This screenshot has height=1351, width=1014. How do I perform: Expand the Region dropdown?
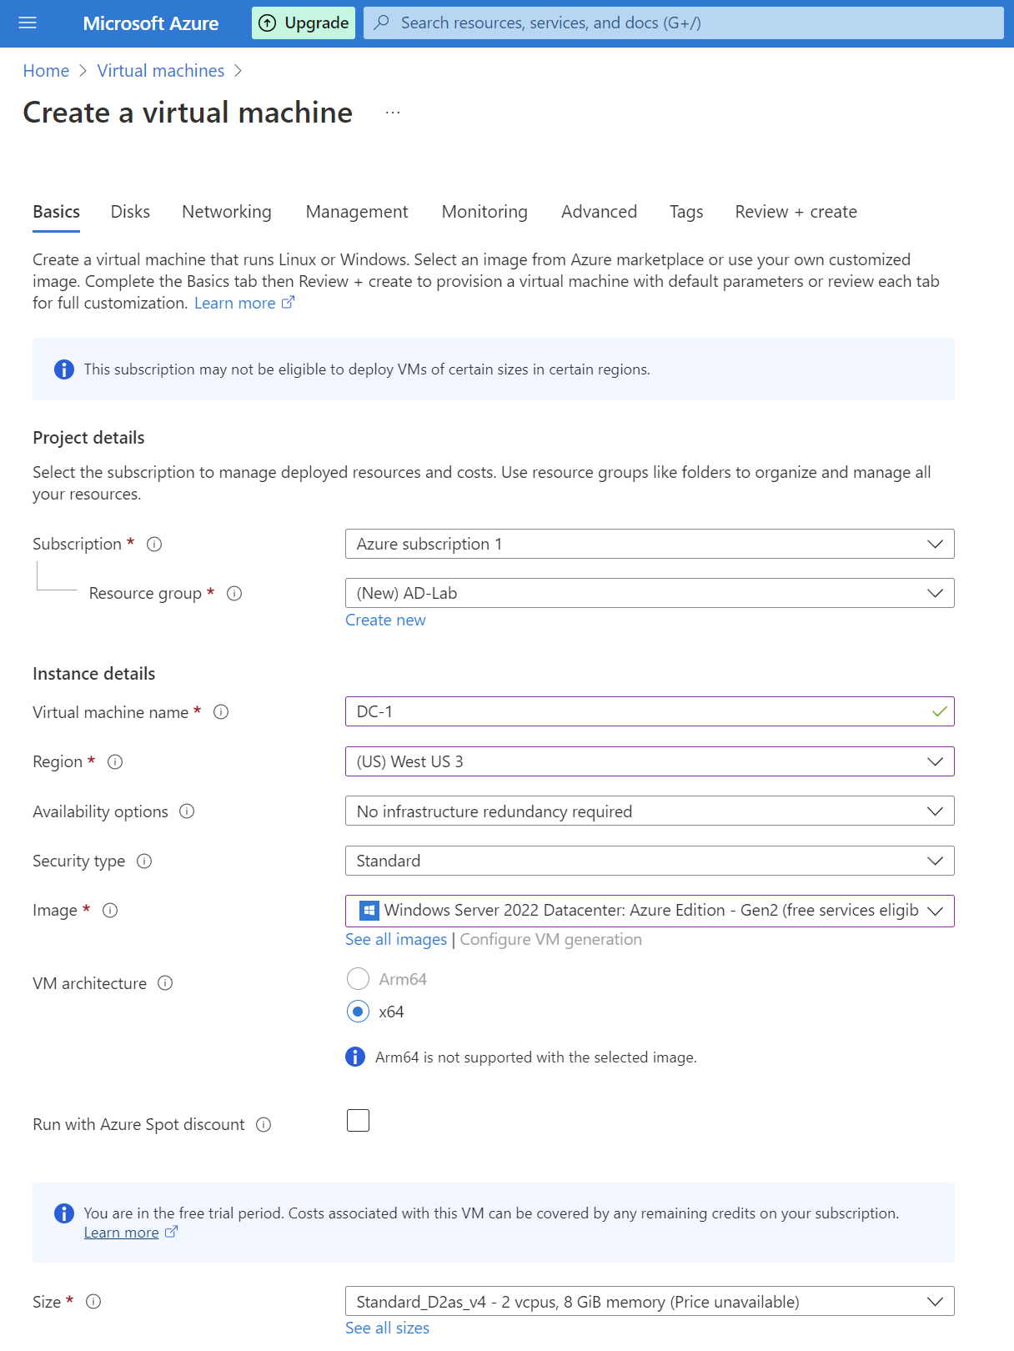pos(650,761)
